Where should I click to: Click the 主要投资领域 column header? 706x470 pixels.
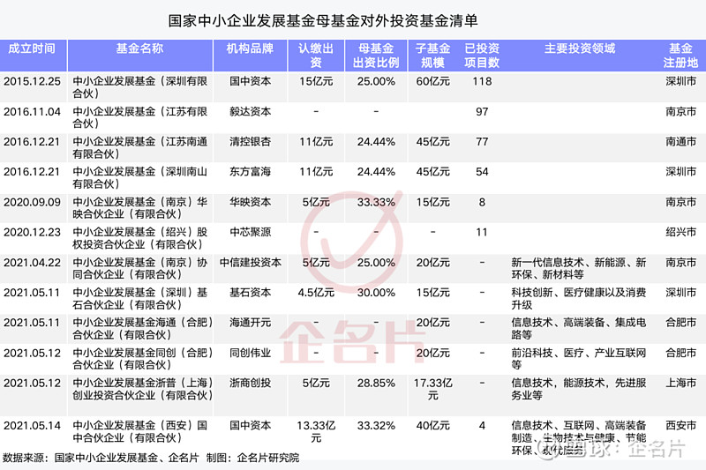pos(580,48)
